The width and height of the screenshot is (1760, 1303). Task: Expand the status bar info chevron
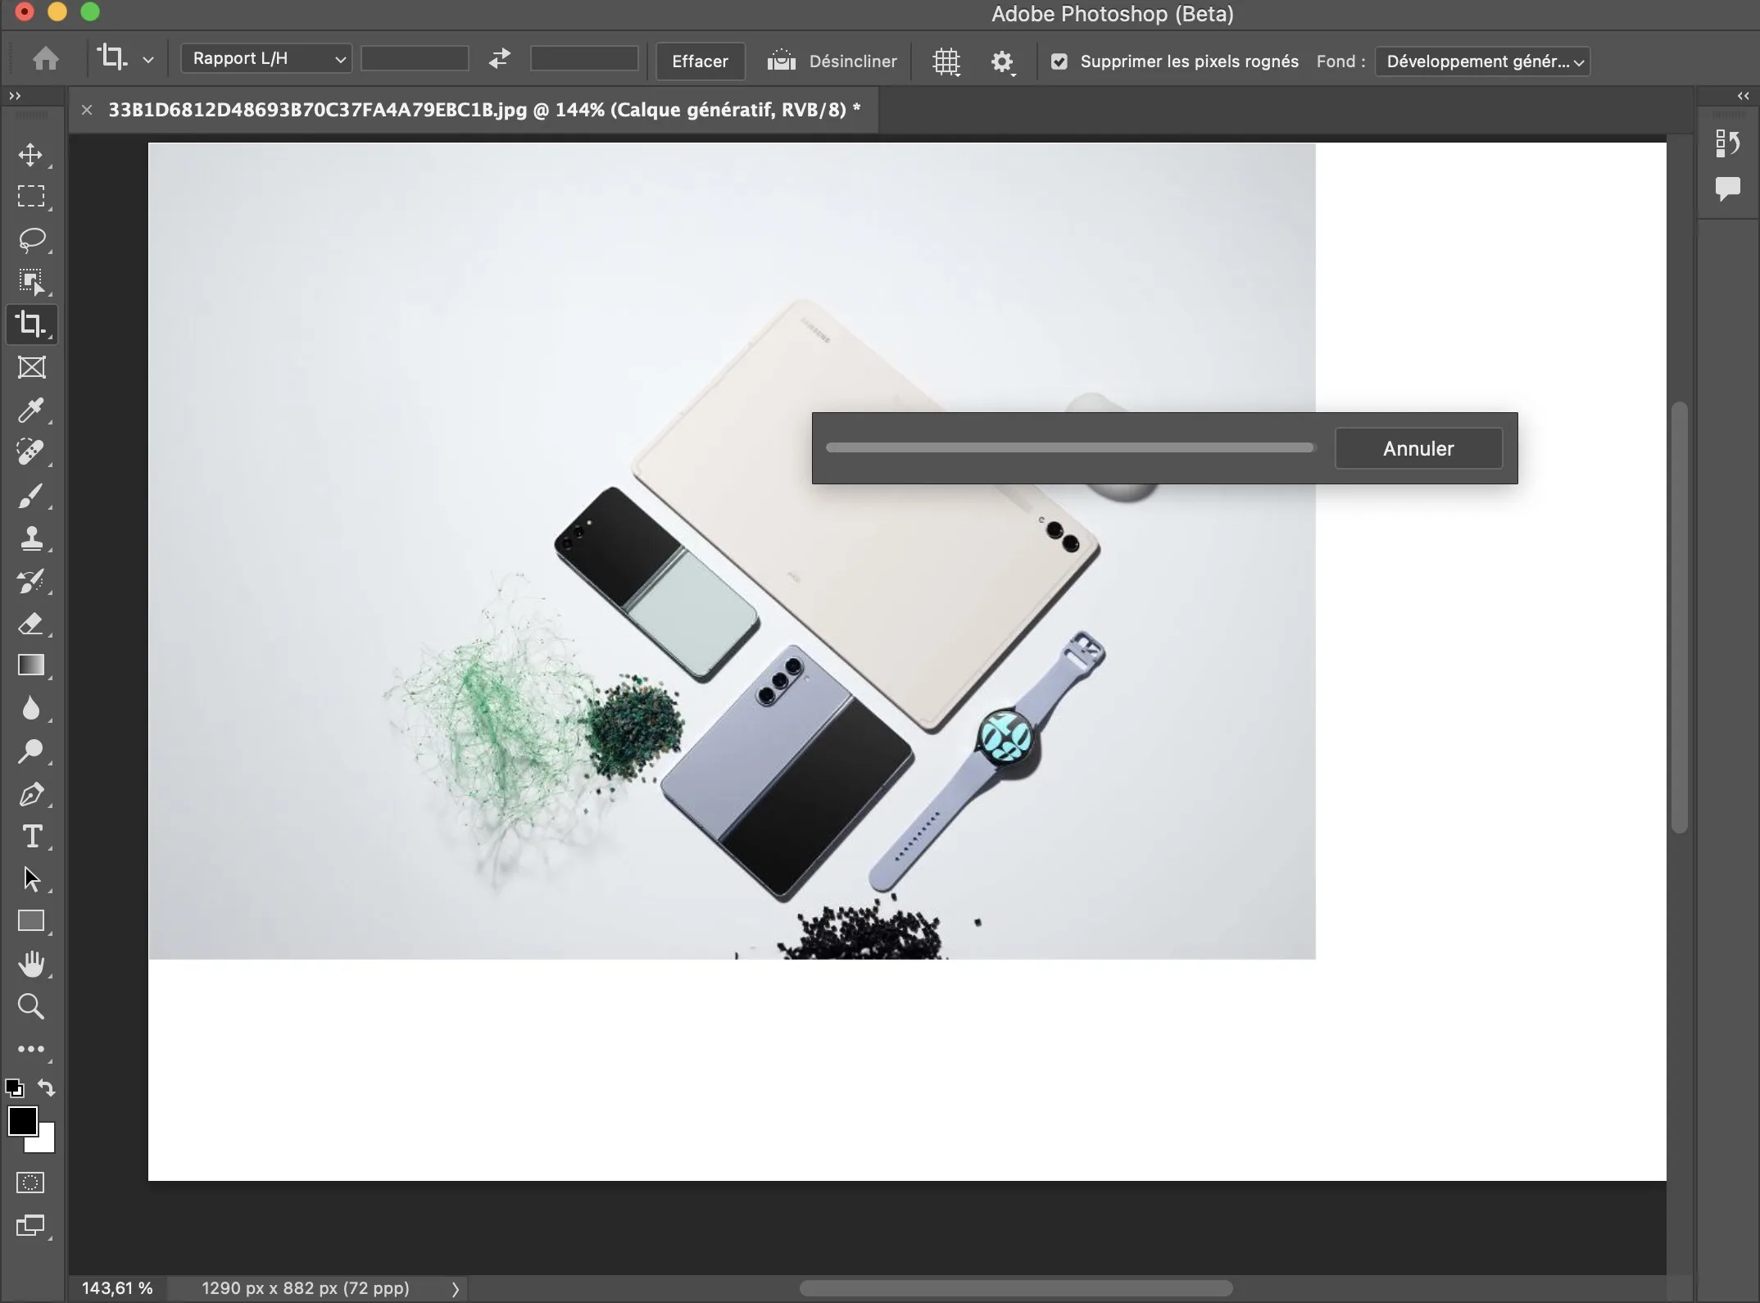coord(456,1288)
